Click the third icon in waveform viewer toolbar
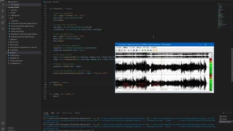 pos(122,50)
